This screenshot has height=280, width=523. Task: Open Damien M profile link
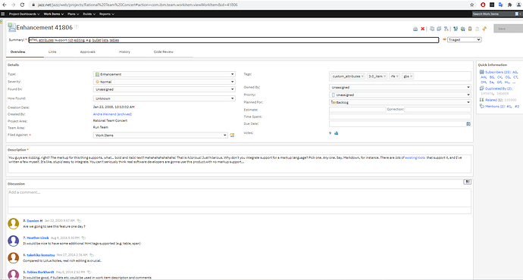tap(35, 221)
